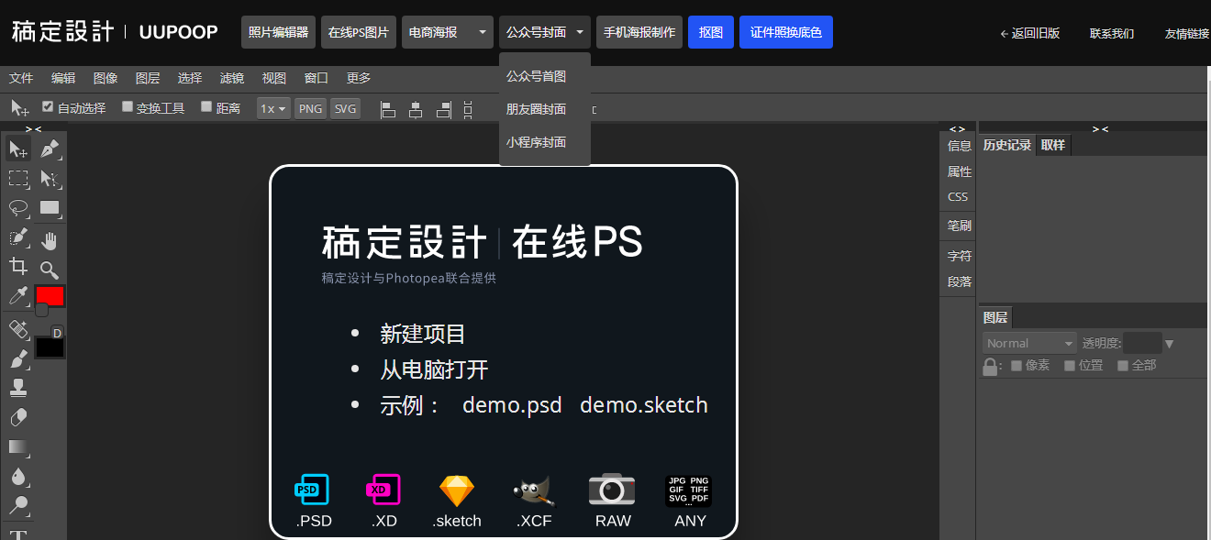This screenshot has width=1211, height=540.
Task: Click the 证件照换底色 button
Action: pyautogui.click(x=786, y=32)
